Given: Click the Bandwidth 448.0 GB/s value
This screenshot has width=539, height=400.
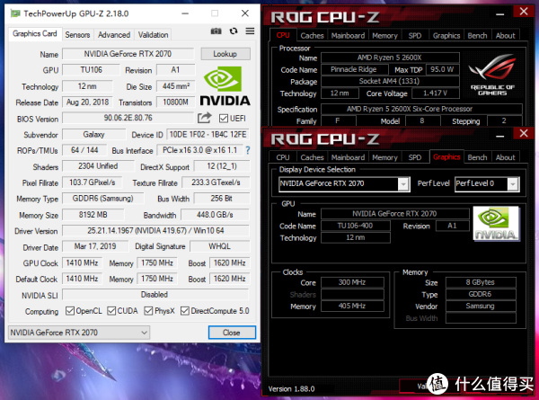Looking at the screenshot, I should tap(215, 215).
